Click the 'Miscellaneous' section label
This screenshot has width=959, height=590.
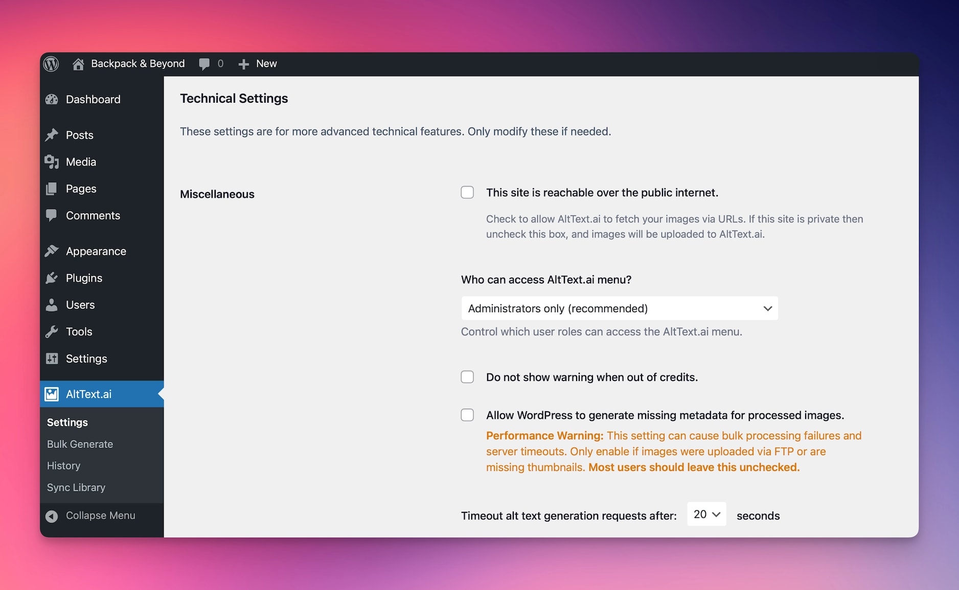[x=217, y=194]
